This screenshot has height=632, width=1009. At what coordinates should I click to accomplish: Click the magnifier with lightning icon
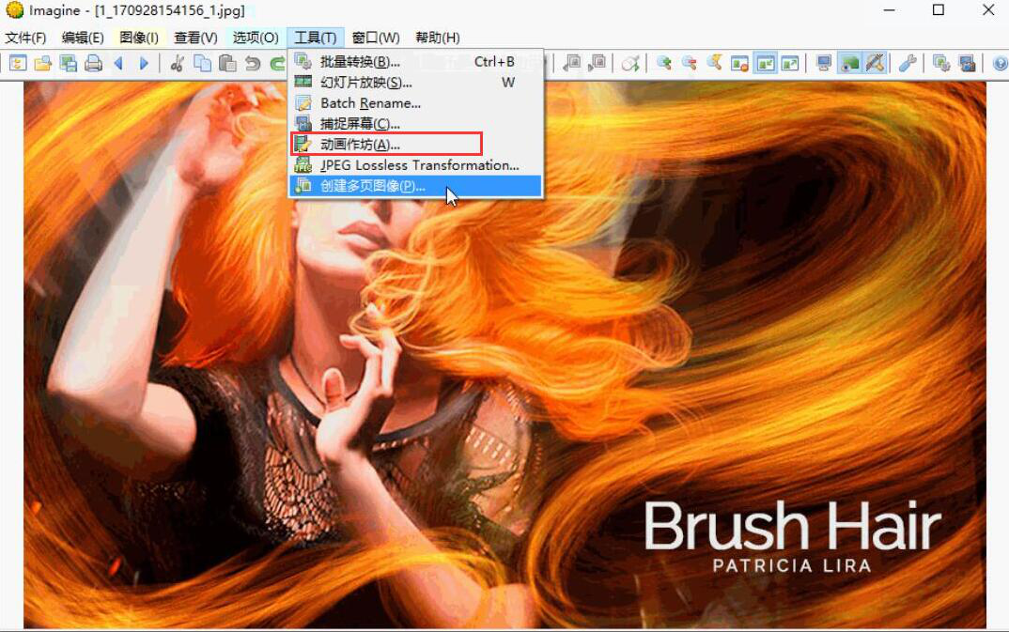(714, 63)
